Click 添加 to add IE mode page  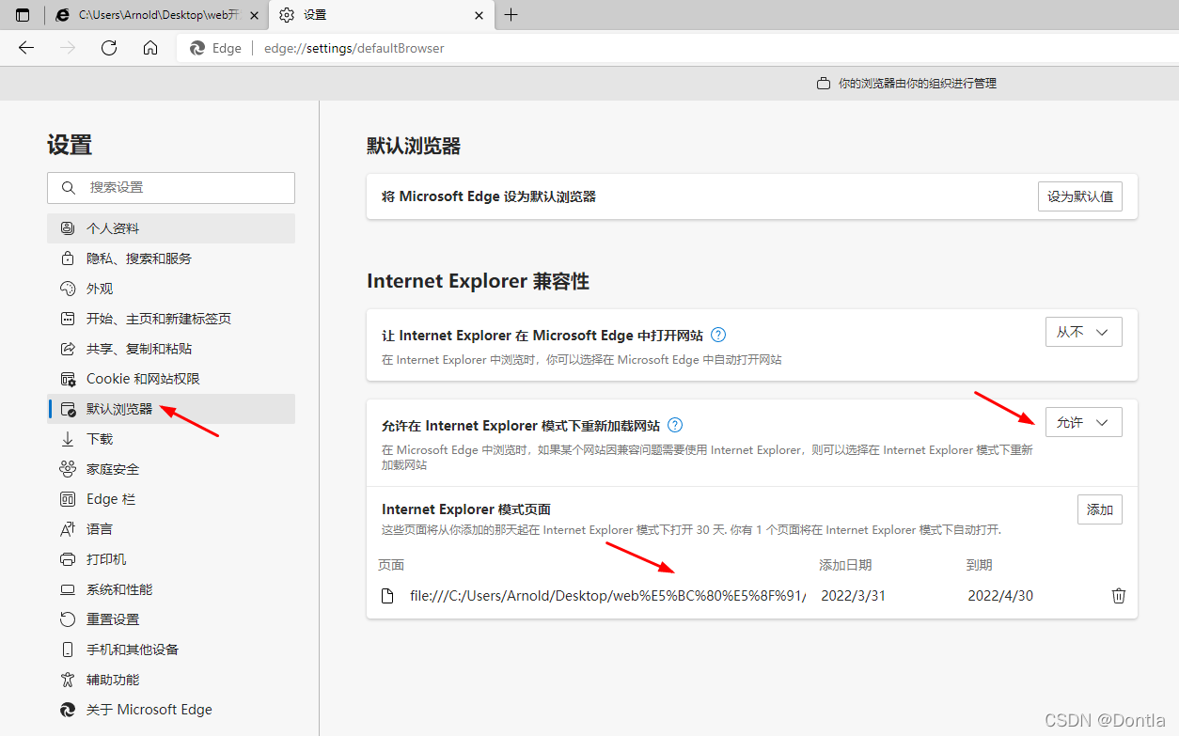click(1100, 509)
